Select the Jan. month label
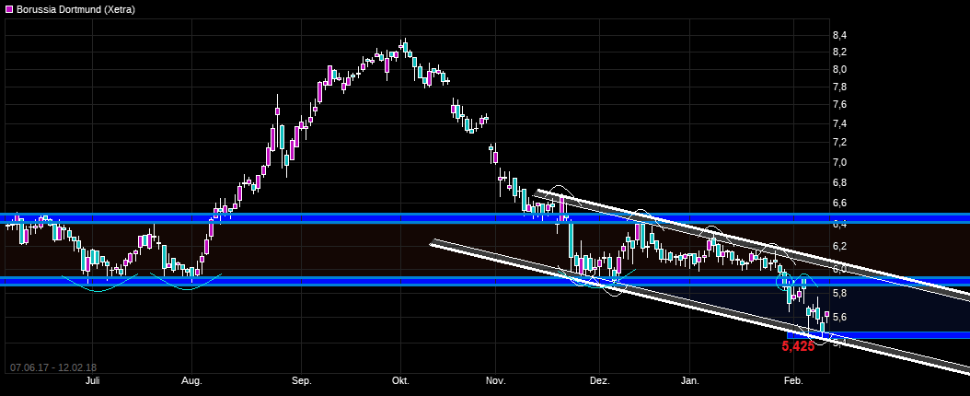This screenshot has width=970, height=396. (x=689, y=380)
